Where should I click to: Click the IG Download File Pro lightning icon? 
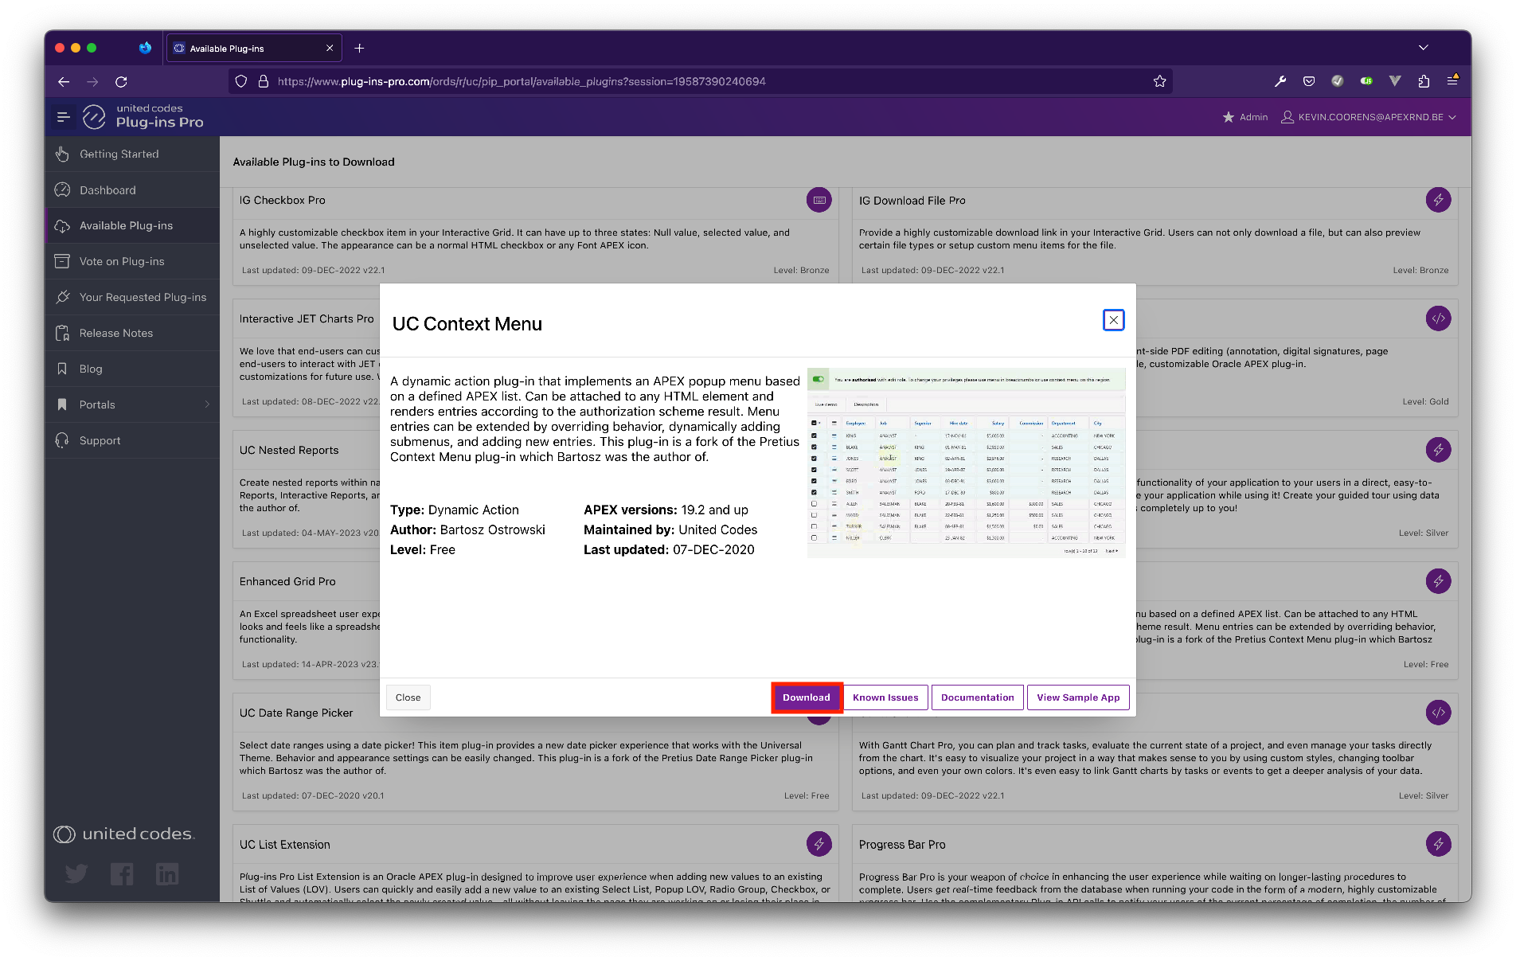tap(1438, 200)
